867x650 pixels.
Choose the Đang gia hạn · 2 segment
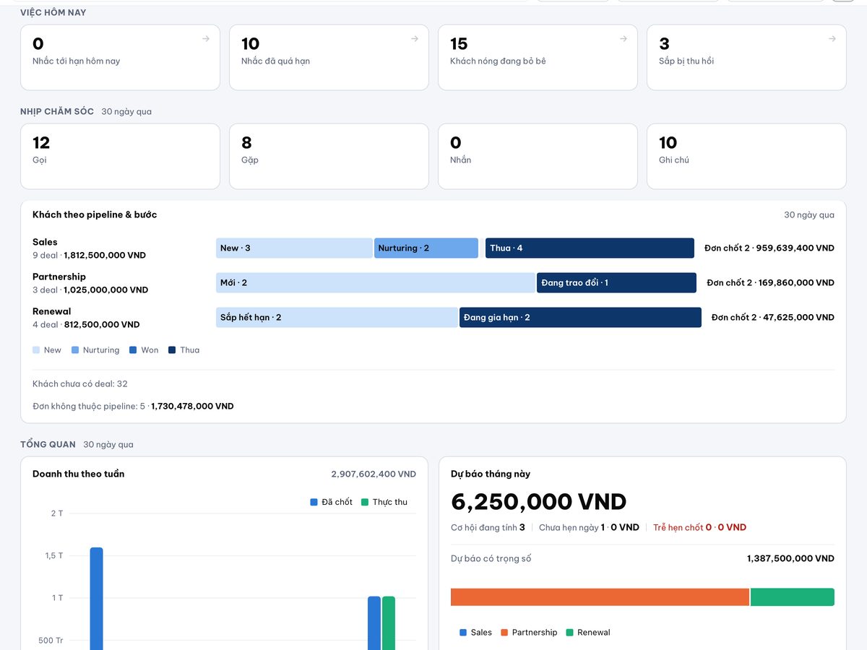[580, 318]
